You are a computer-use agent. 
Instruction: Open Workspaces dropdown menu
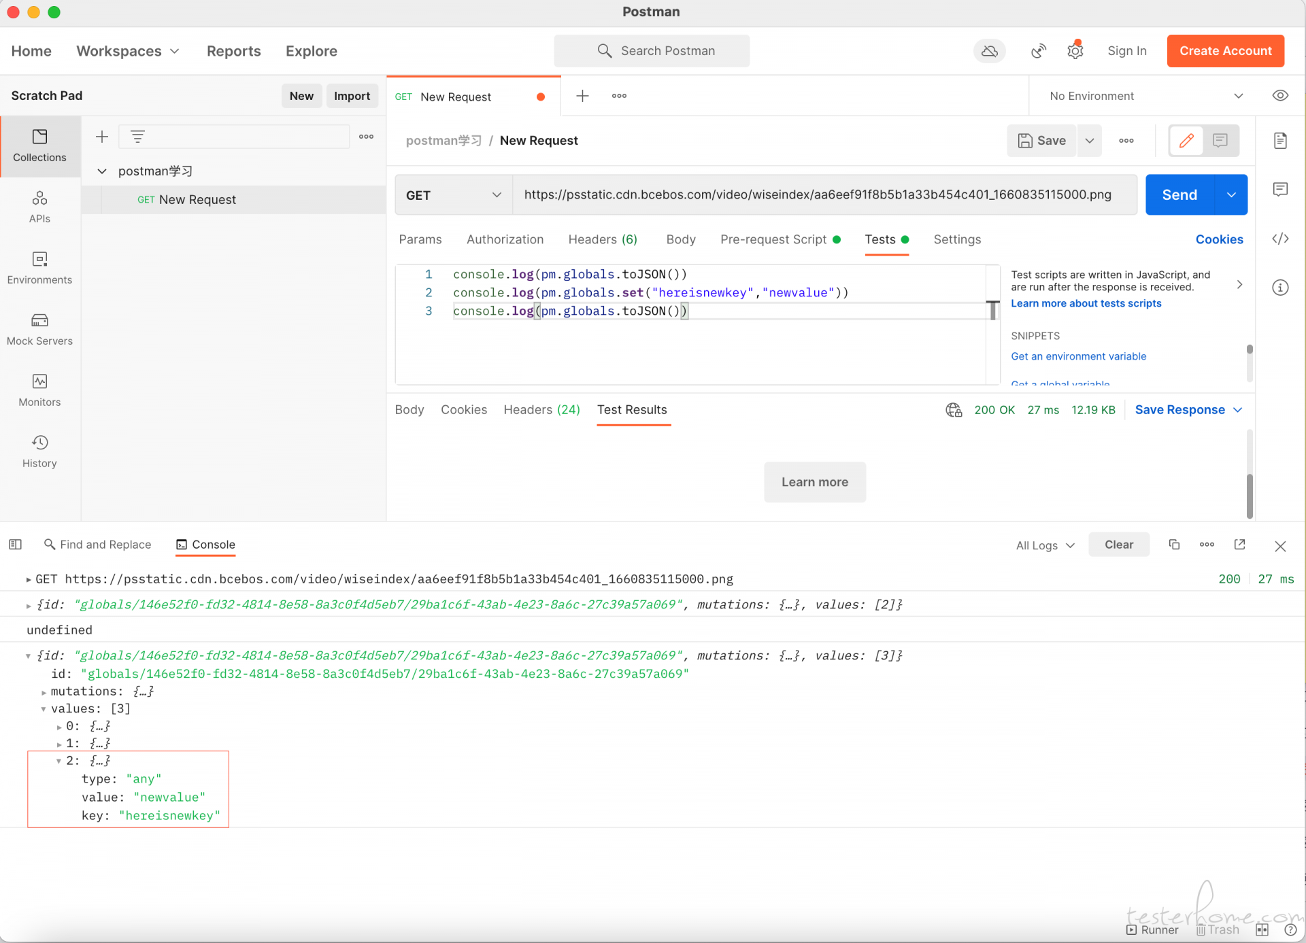(x=128, y=51)
